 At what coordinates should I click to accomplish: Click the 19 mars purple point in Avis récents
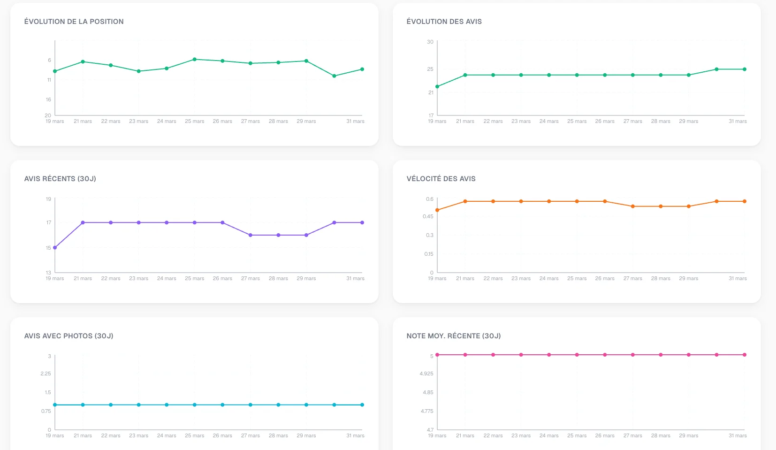55,248
